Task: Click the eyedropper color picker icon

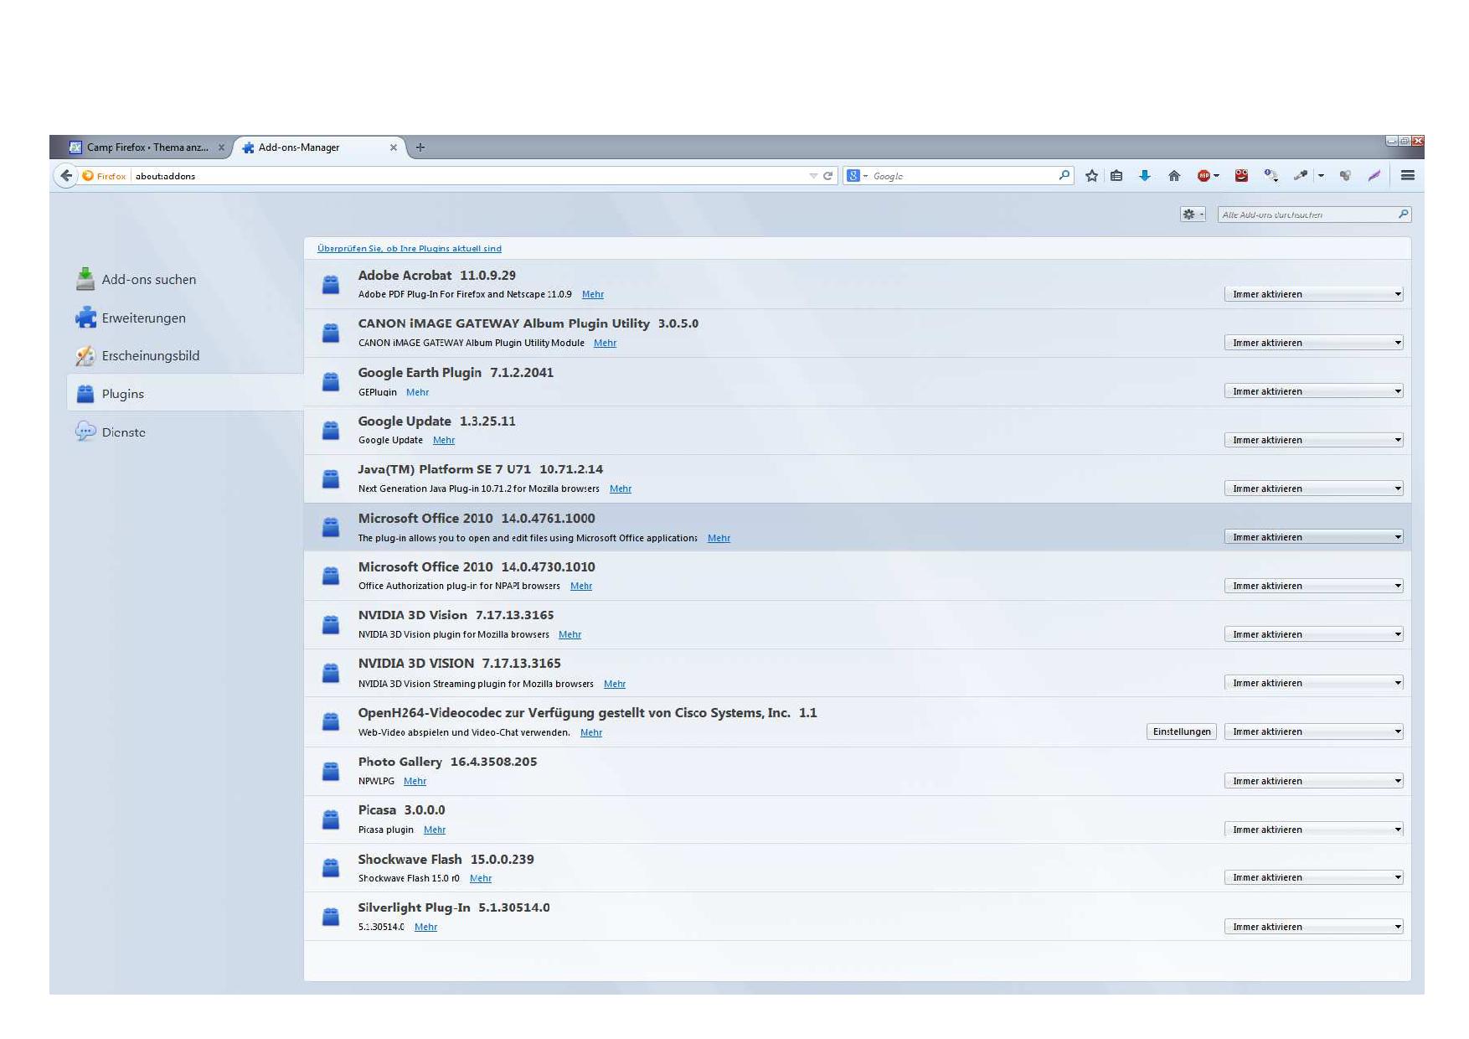Action: click(1300, 176)
